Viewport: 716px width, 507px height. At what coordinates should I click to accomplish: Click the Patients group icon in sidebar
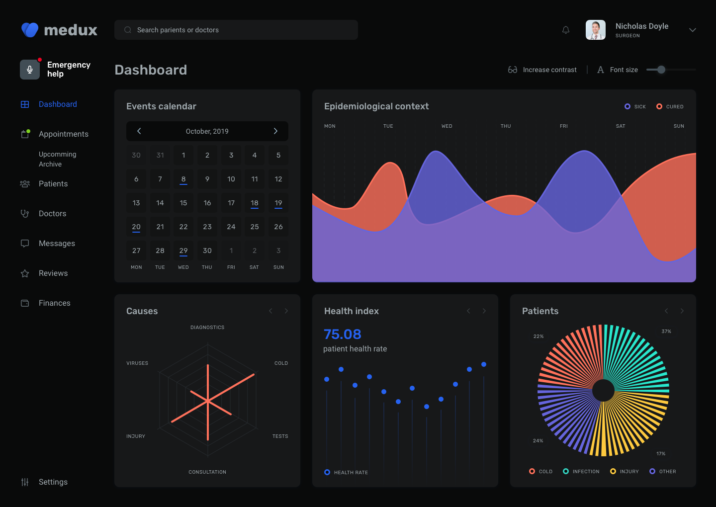tap(25, 184)
